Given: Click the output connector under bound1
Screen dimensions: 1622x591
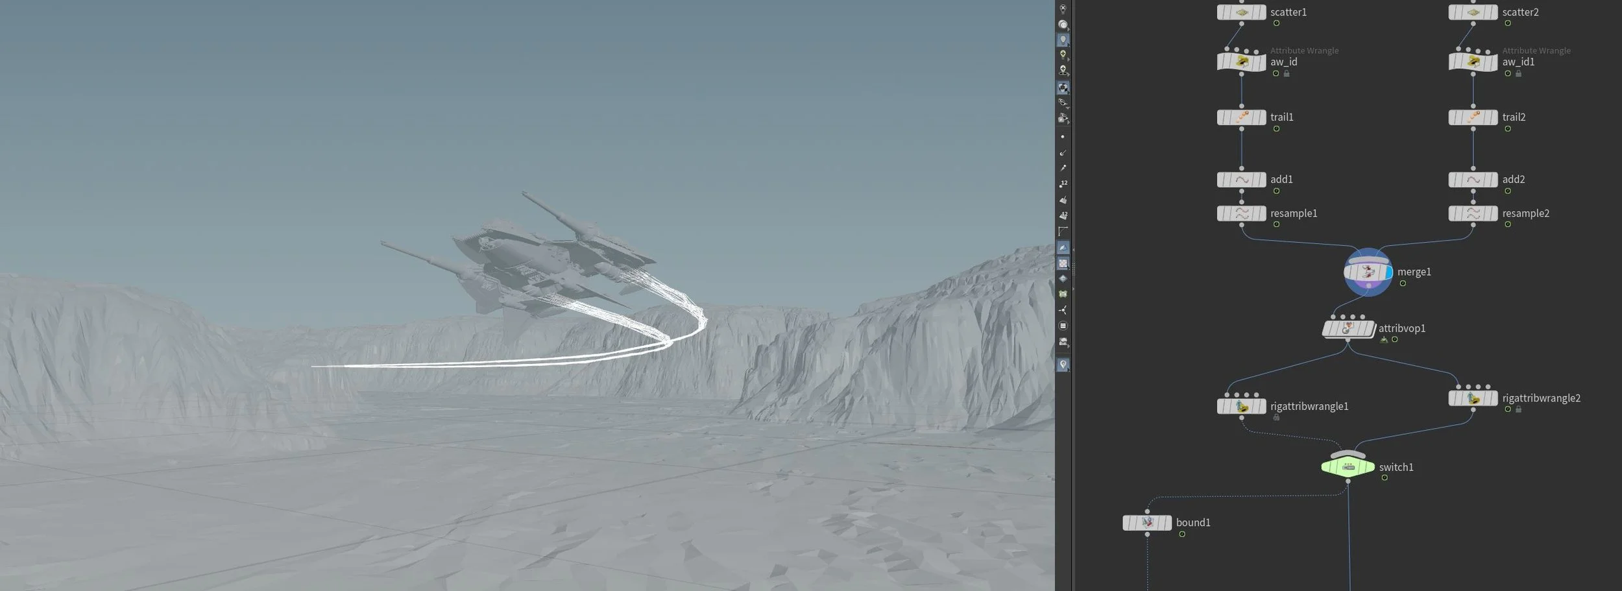Looking at the screenshot, I should 1147,535.
